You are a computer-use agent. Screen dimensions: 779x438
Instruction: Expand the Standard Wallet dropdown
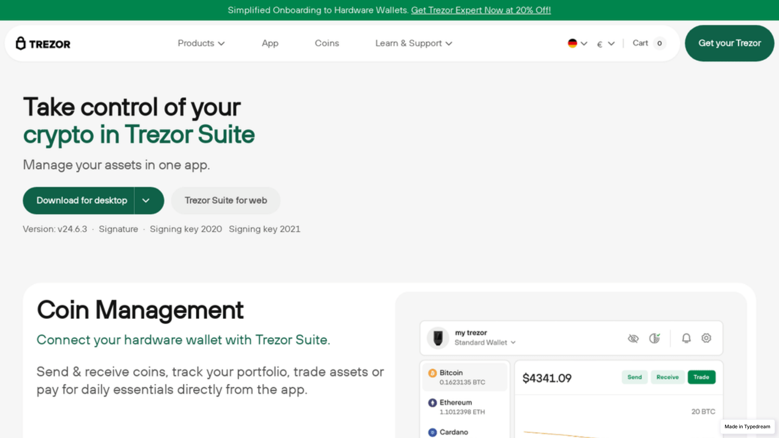[485, 343]
